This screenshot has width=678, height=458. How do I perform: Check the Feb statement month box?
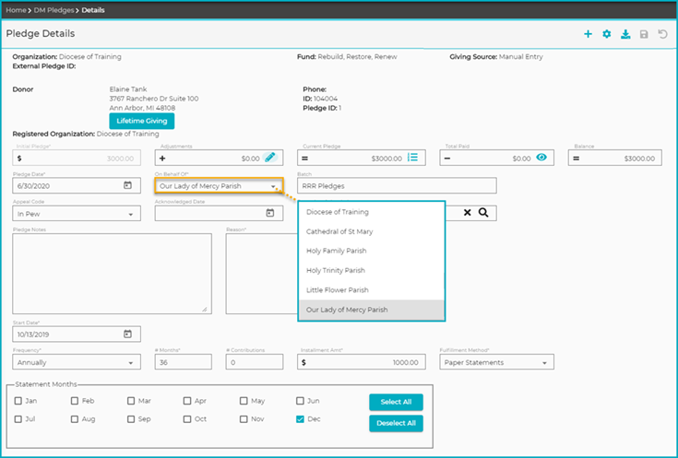(x=75, y=401)
